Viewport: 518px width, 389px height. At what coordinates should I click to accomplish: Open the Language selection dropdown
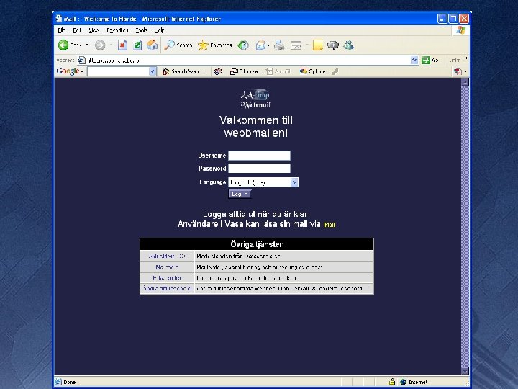point(263,182)
